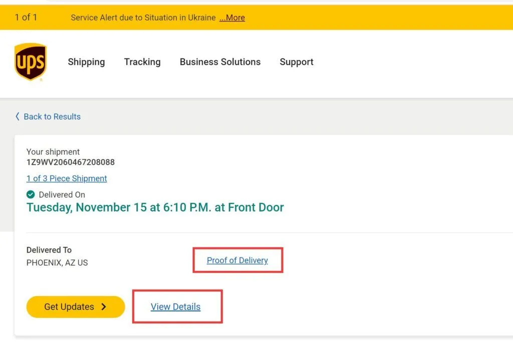This screenshot has width=513, height=343.
Task: Click the arrow inside Get Updates button
Action: (104, 306)
